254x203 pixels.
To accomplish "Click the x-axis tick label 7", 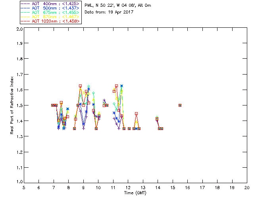I will coord(54,188).
